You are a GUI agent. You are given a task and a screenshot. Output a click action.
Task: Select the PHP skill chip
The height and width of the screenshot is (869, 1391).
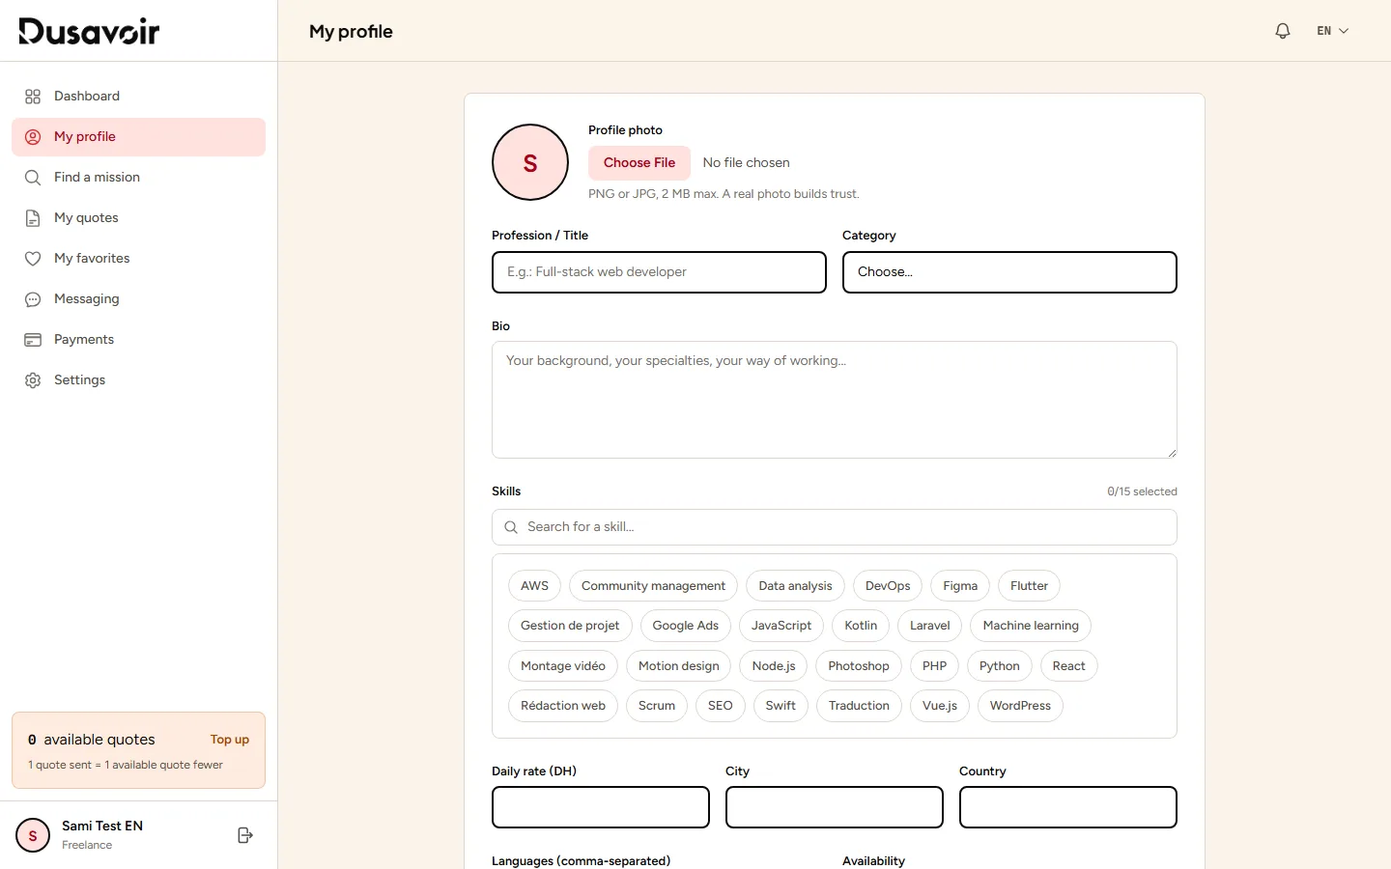pos(935,666)
